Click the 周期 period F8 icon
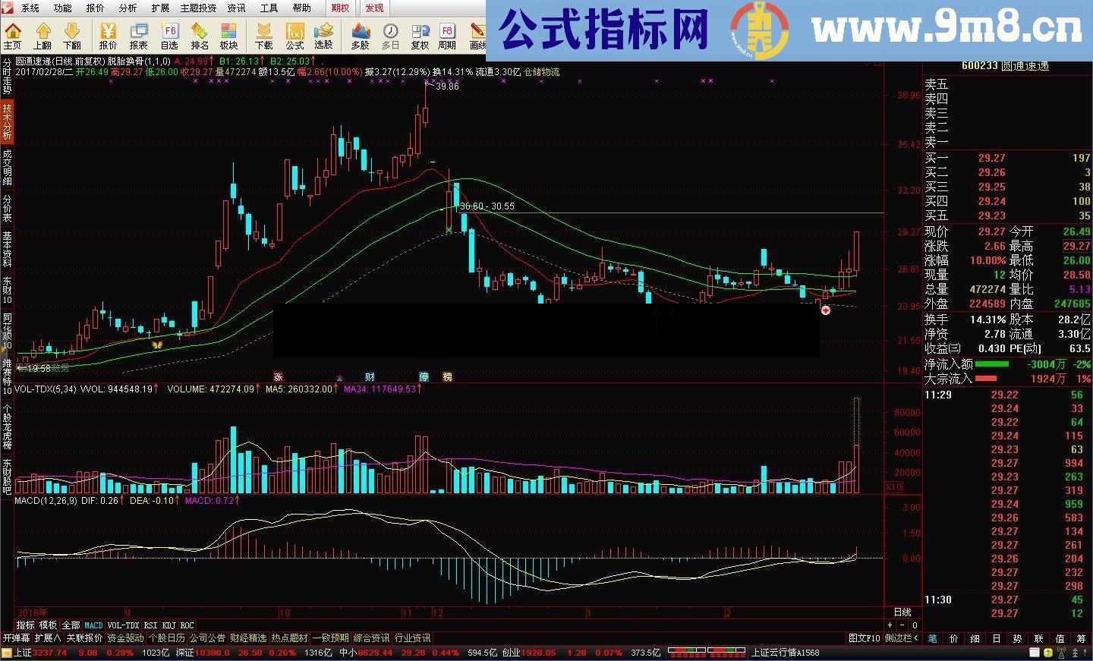Screen dimensions: 1093x661 tap(447, 35)
